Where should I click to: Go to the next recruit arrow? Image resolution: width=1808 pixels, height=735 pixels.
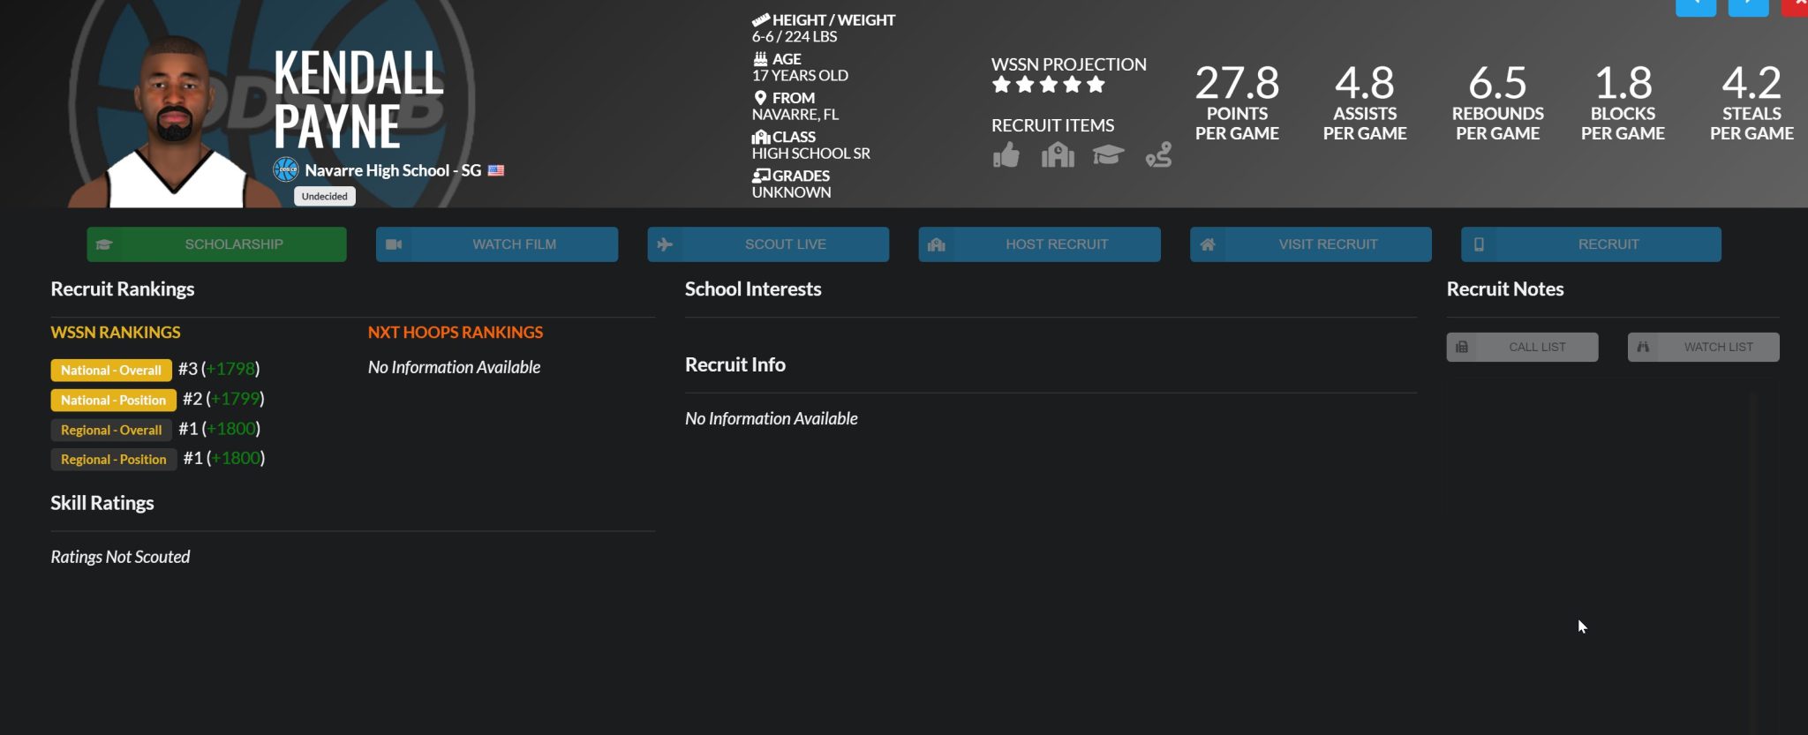click(1748, 7)
